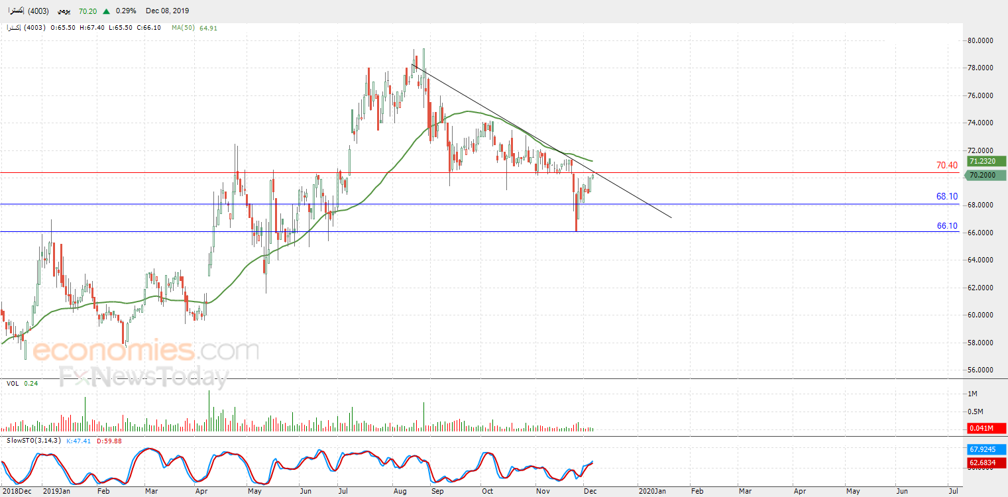Click the black 66.10 support label
Screen dimensions: 1008x497
click(x=947, y=226)
